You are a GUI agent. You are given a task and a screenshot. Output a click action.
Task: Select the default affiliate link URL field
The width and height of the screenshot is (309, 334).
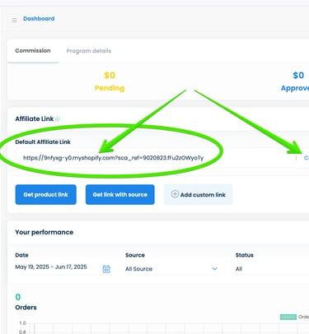point(155,158)
